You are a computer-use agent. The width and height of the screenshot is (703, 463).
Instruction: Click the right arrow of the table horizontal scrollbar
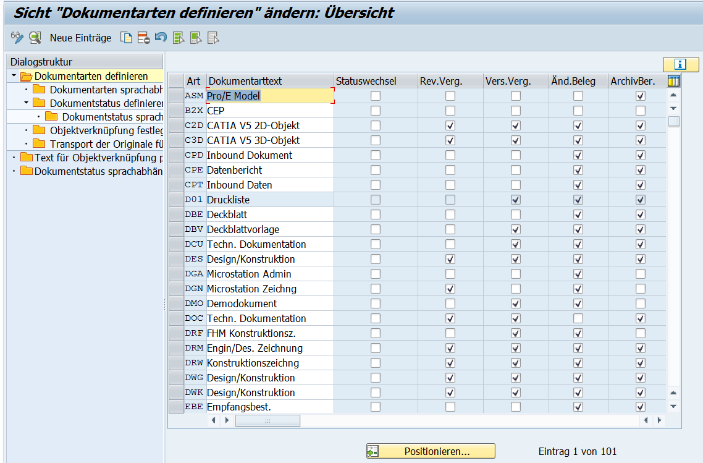[x=659, y=420]
